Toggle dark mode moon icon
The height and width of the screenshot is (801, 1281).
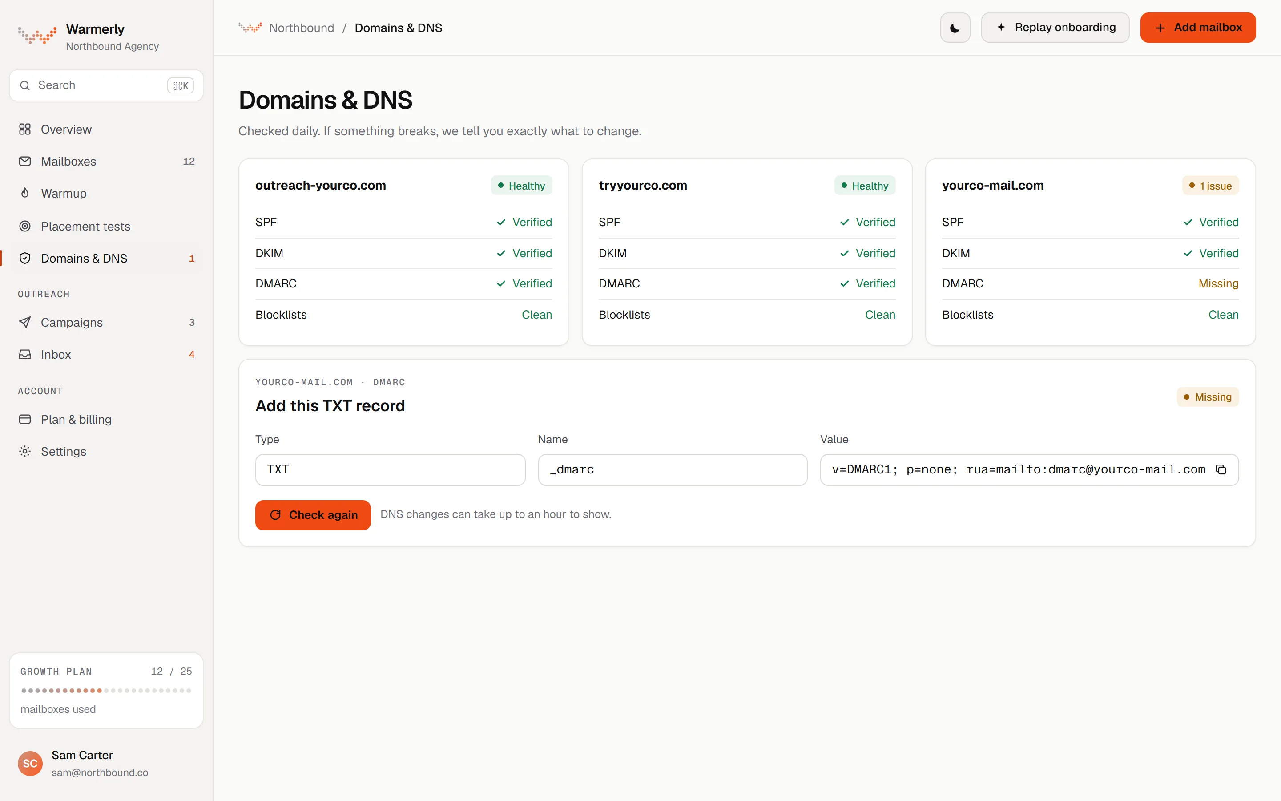point(955,28)
